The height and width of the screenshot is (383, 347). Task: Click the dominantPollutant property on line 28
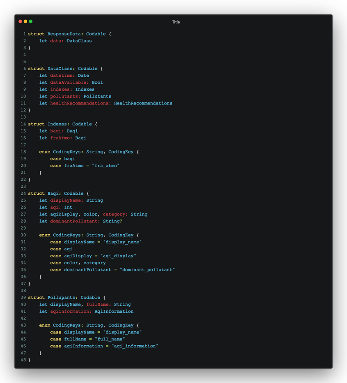[74, 221]
